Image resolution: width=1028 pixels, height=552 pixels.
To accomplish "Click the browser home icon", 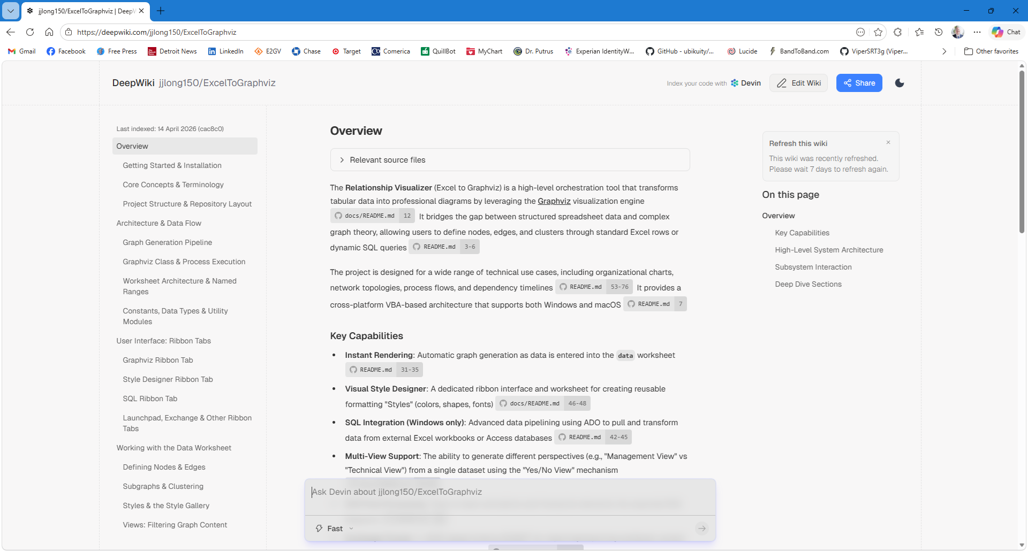I will [x=49, y=32].
